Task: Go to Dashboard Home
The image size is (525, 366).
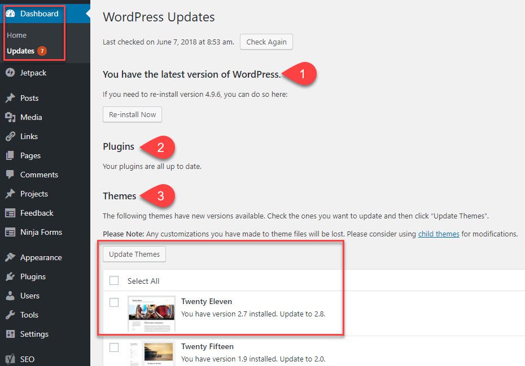Action: point(17,35)
